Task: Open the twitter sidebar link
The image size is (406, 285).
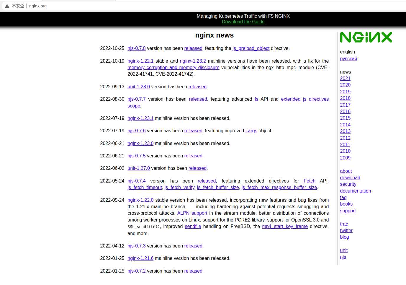Action: 346,231
